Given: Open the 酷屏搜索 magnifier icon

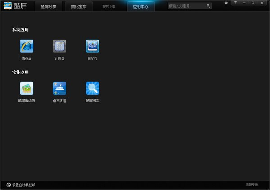Looking at the screenshot, I should pyautogui.click(x=93, y=88).
